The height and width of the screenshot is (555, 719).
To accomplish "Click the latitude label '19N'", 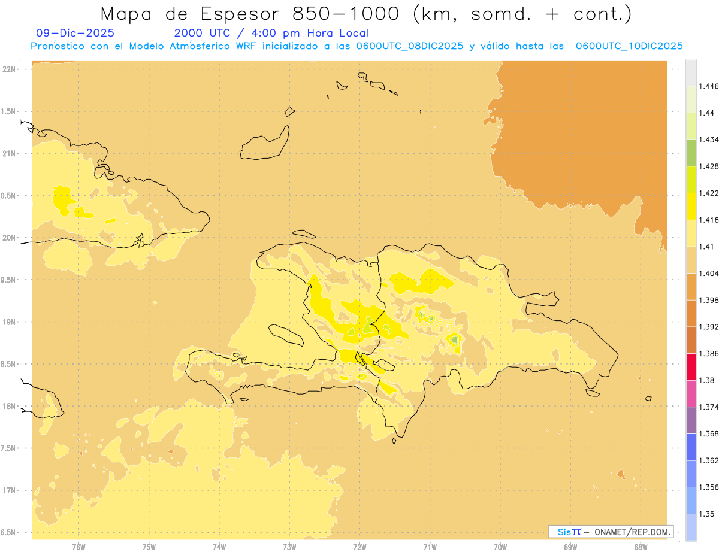I will (9, 322).
